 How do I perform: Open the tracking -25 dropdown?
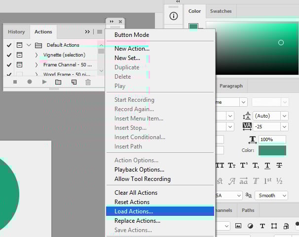[284, 127]
